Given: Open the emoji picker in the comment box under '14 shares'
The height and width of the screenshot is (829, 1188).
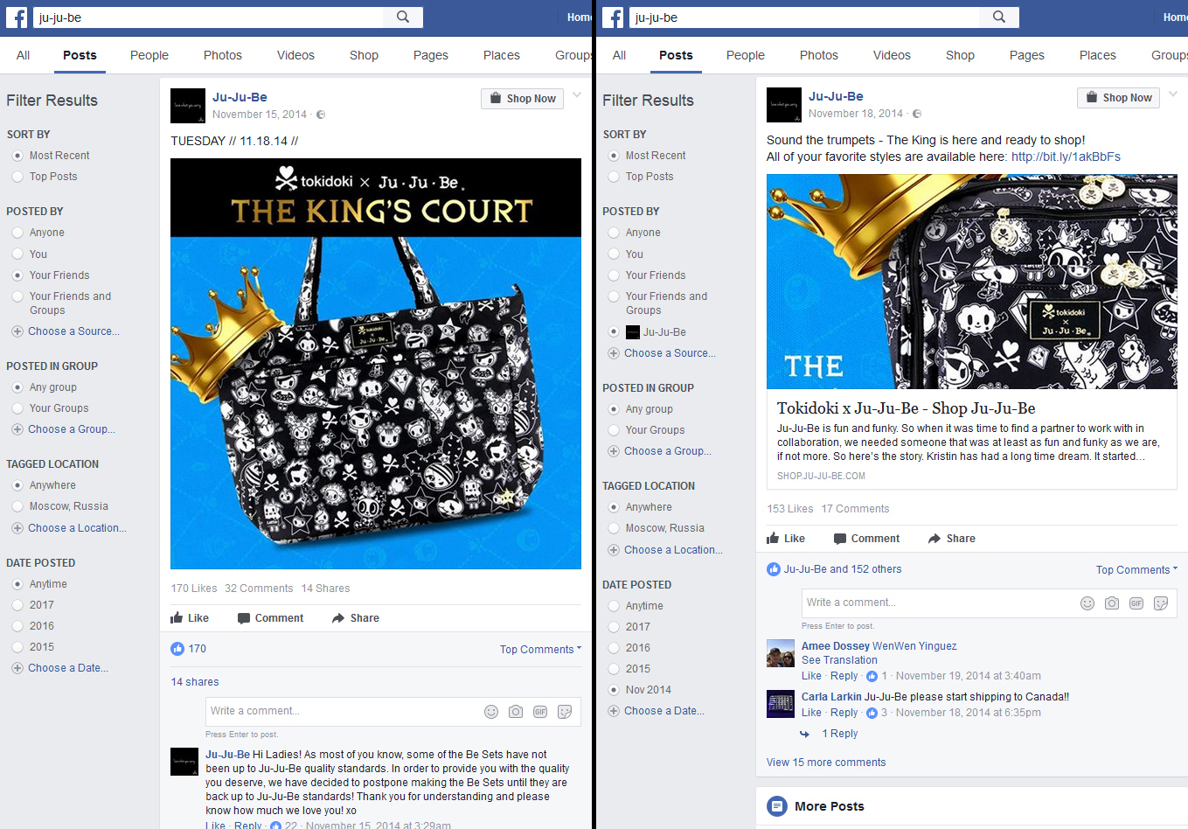Looking at the screenshot, I should [491, 712].
